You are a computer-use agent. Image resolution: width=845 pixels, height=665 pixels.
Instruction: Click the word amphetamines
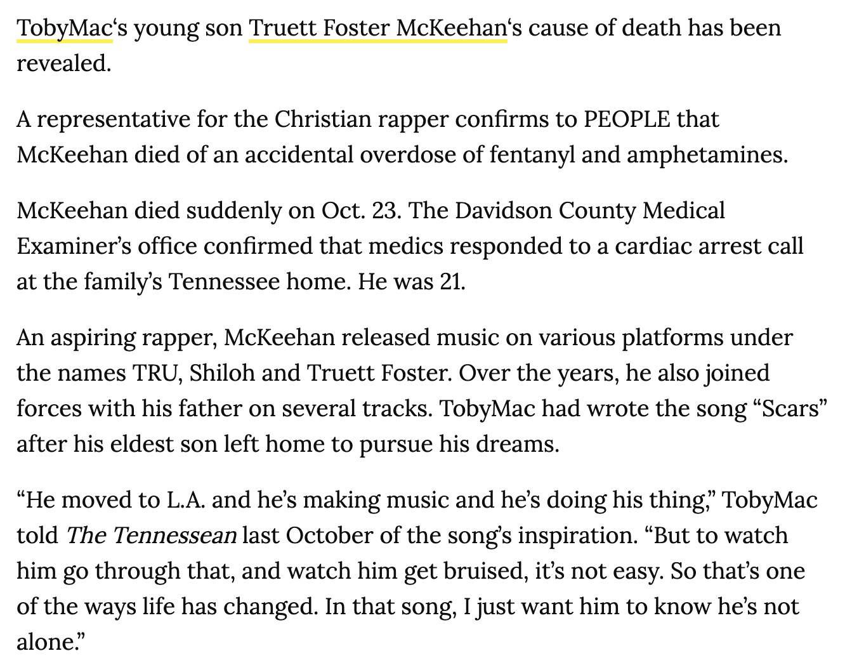pyautogui.click(x=707, y=155)
